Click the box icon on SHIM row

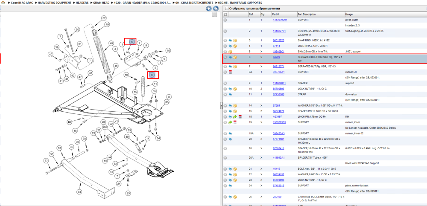230,52
